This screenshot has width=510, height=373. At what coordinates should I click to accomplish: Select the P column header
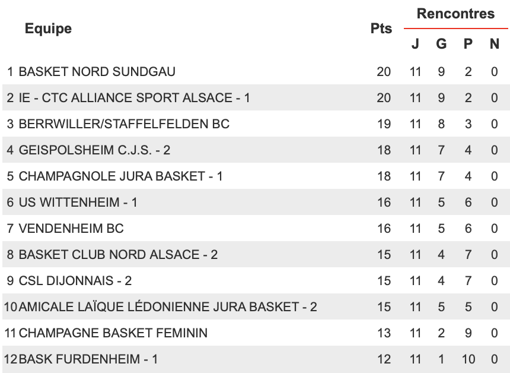click(x=468, y=43)
